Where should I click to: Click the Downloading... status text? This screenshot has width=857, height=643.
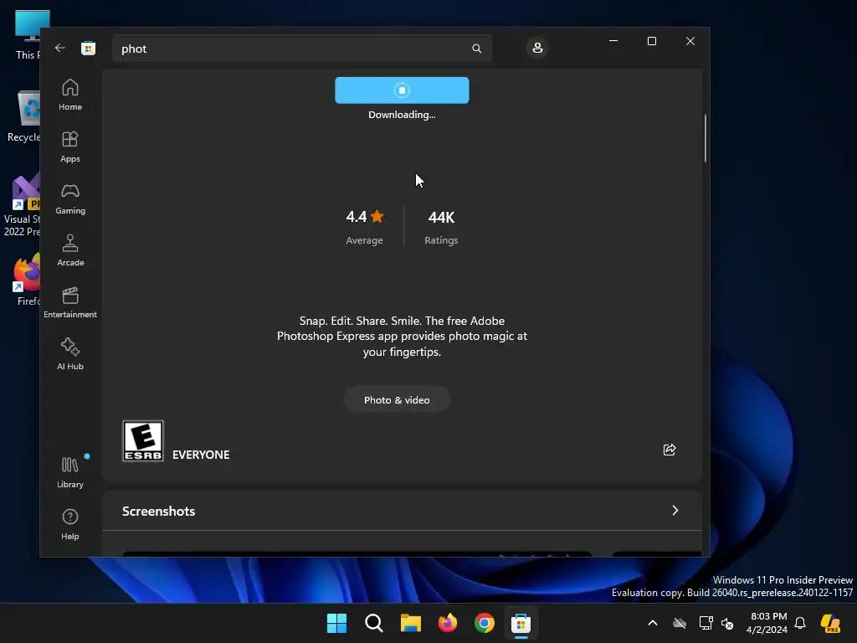[402, 115]
